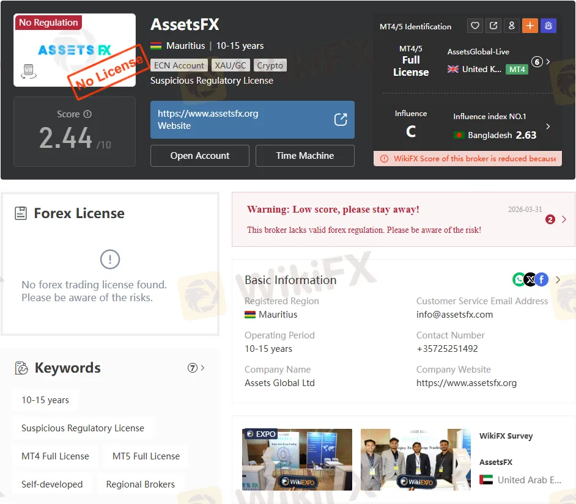Click the red notification badge 2
This screenshot has height=504, width=576.
[x=550, y=219]
